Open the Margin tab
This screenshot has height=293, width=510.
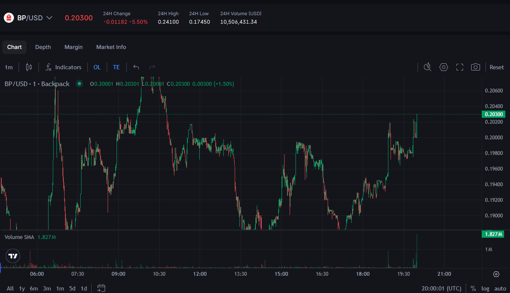point(74,47)
